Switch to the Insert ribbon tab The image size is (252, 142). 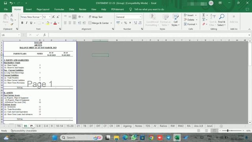tap(29, 9)
